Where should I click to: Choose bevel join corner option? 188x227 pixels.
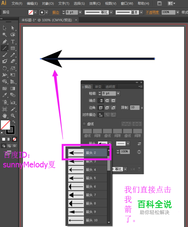tap(113, 108)
